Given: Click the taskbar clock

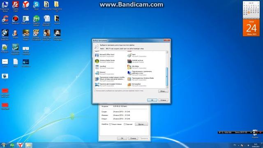Looking at the screenshot, I should (x=256, y=145).
